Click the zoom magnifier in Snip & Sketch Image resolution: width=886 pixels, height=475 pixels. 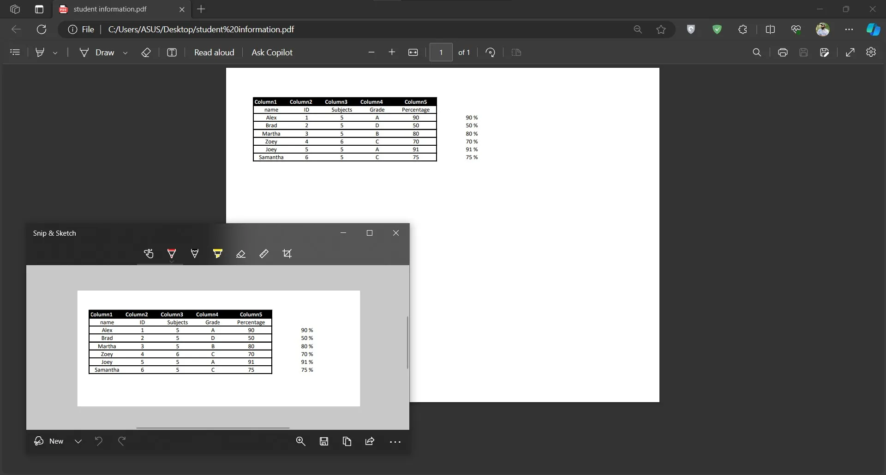click(301, 441)
